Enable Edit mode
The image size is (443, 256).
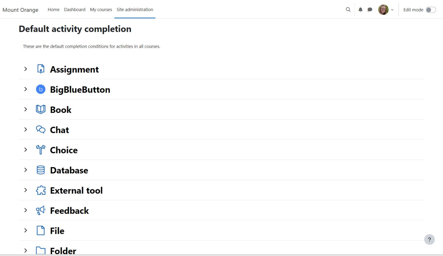point(431,10)
